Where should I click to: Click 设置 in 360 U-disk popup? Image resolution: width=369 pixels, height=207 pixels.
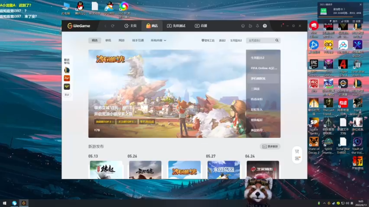357,21
